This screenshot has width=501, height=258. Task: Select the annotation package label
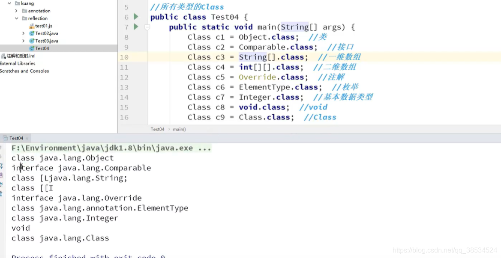point(39,11)
